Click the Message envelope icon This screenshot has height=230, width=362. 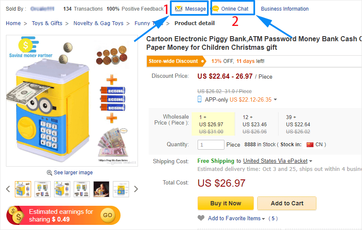178,9
